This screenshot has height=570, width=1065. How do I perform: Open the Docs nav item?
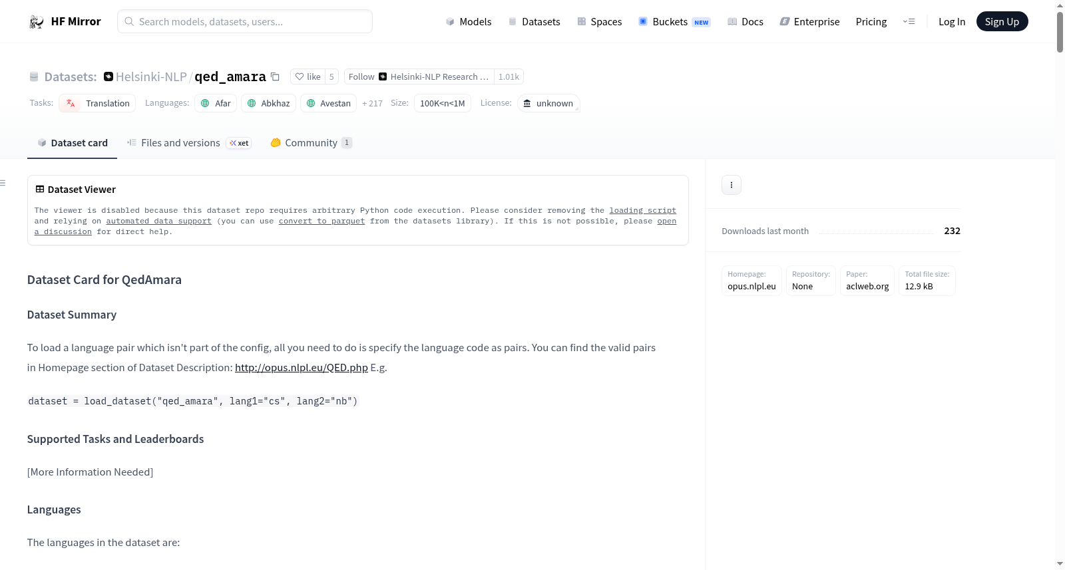[745, 21]
